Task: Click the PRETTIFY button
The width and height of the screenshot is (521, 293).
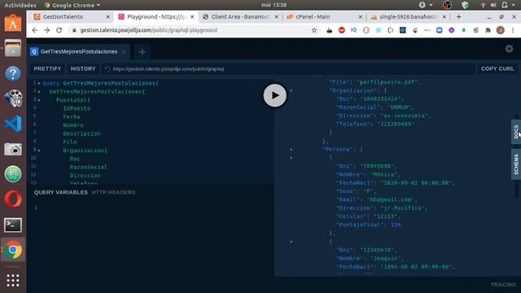Action: pyautogui.click(x=47, y=68)
